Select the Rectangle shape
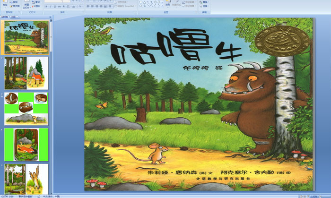The image size is (331, 198). 141,2
